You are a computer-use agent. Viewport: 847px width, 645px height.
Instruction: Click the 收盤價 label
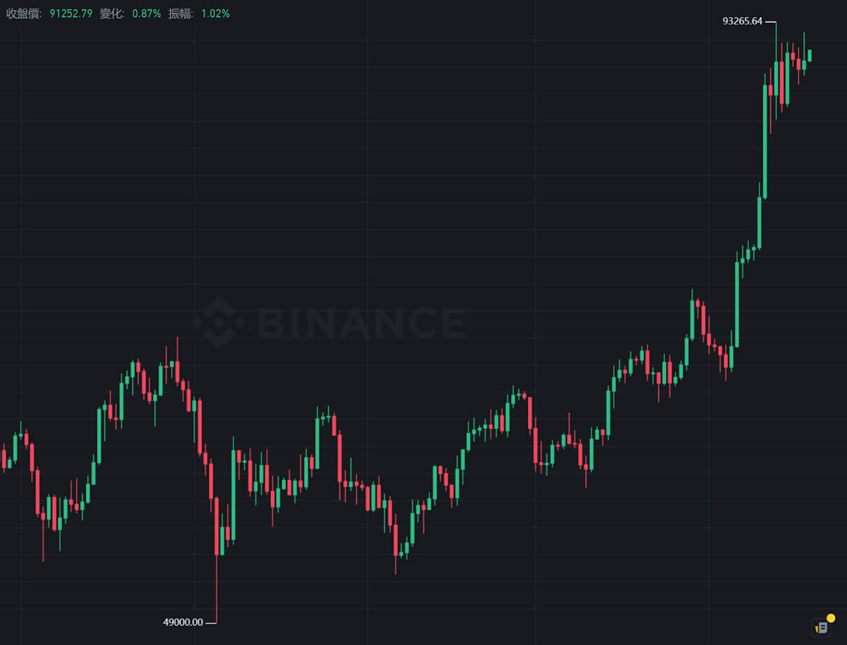(x=24, y=13)
